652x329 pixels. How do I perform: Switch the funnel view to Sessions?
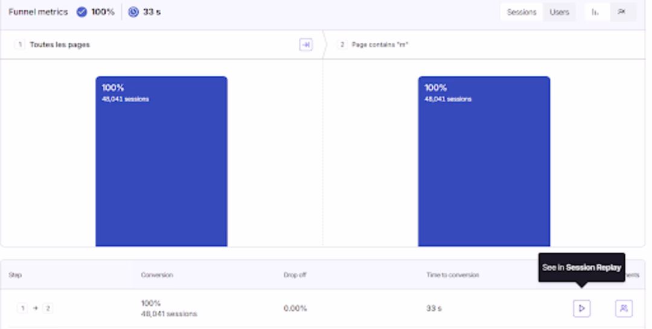click(x=522, y=12)
